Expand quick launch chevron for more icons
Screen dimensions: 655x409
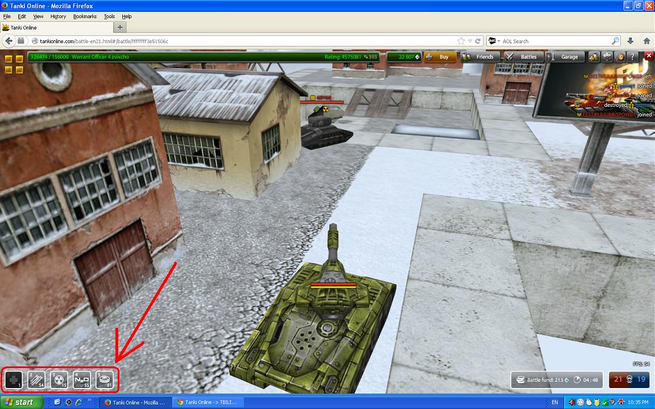point(89,400)
